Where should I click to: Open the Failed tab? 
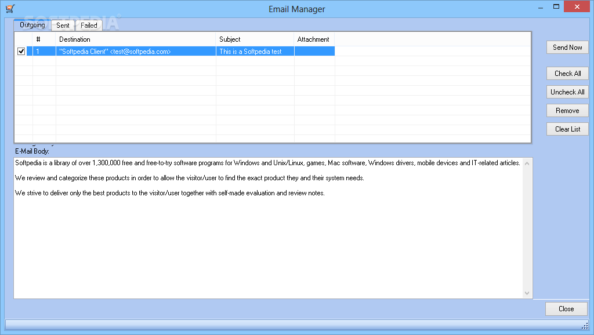pyautogui.click(x=89, y=26)
